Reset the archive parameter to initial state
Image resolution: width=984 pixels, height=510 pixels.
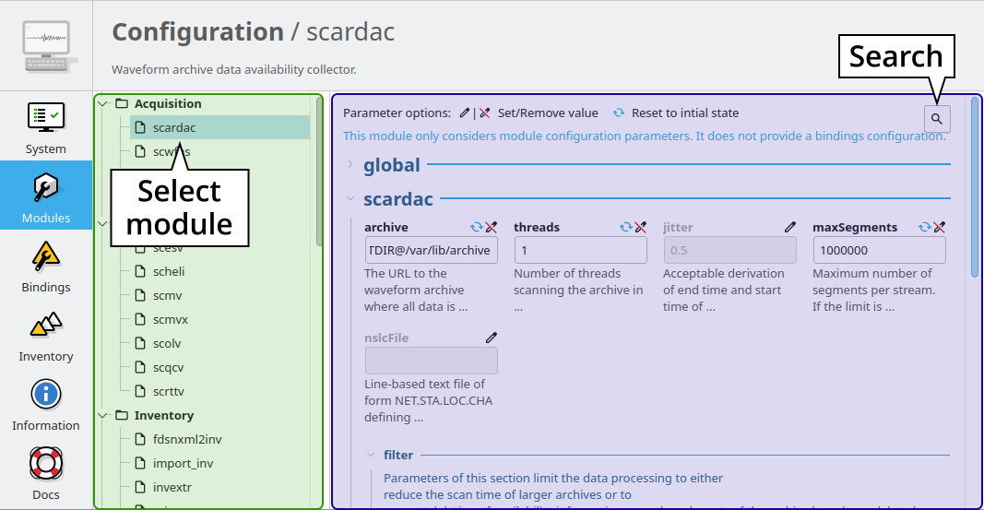click(x=477, y=227)
